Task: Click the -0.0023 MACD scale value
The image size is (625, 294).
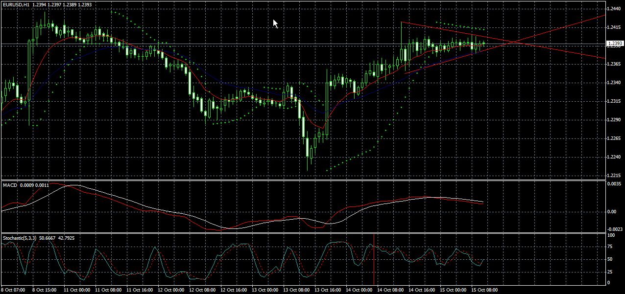Action: pos(614,229)
